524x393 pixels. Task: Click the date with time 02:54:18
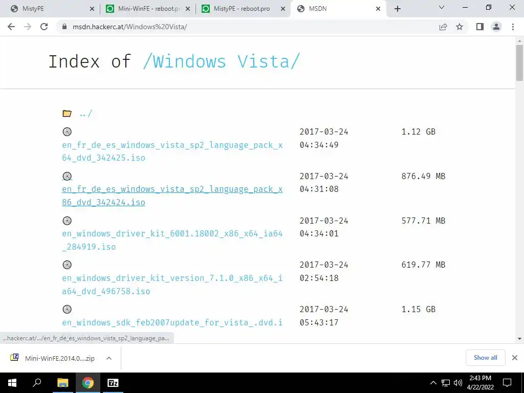(324, 271)
